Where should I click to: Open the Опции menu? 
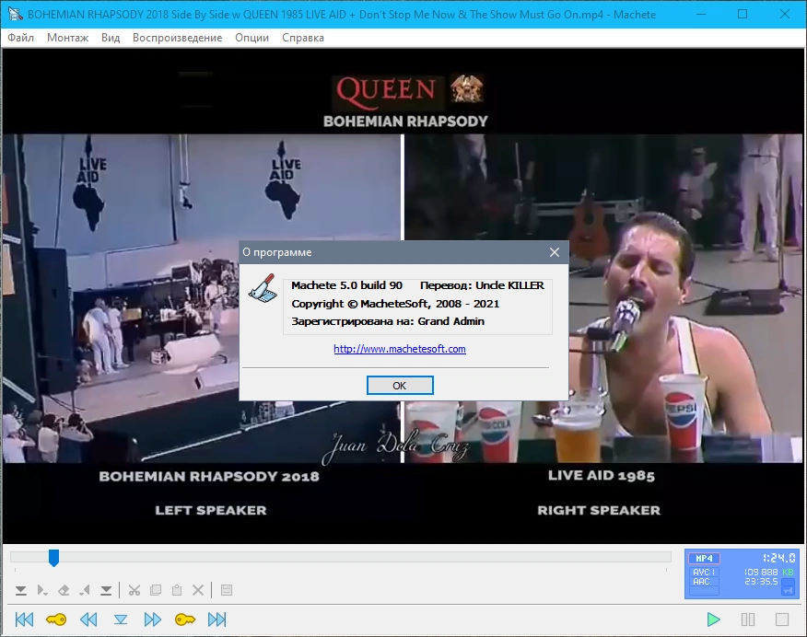pos(251,38)
